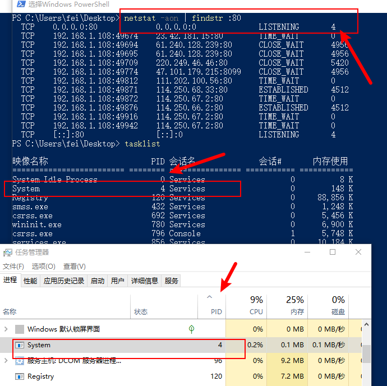387x386 pixels.
Task: Click the 服务主机 DCOM gear icon
Action: pos(20,361)
